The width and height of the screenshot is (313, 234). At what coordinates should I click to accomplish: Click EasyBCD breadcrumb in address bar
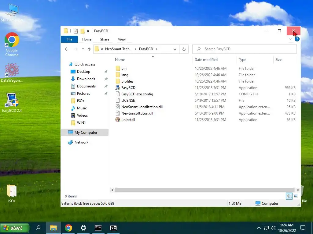coord(146,49)
